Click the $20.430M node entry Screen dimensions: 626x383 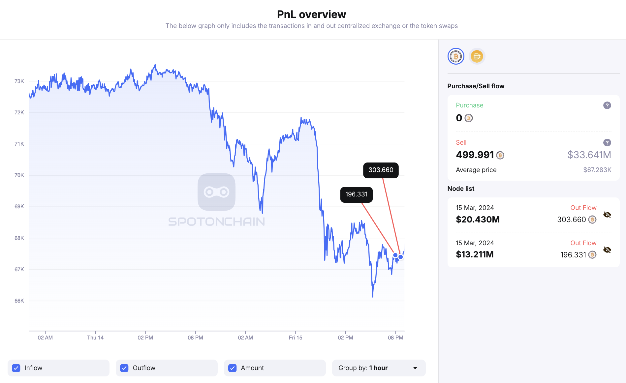[478, 220]
